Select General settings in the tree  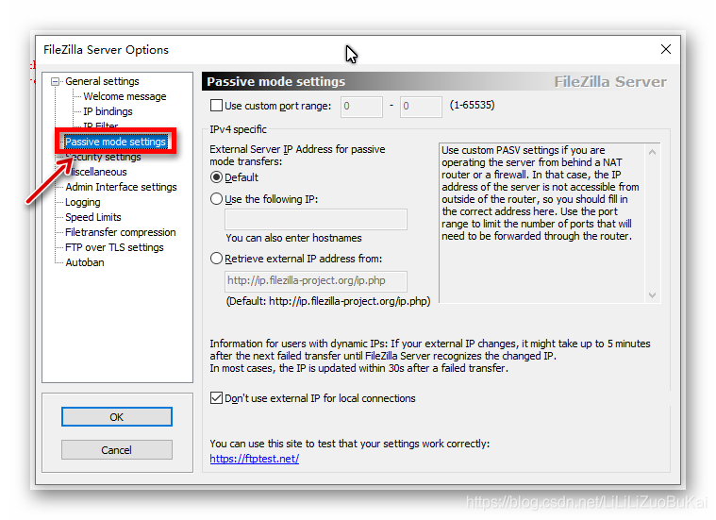102,81
